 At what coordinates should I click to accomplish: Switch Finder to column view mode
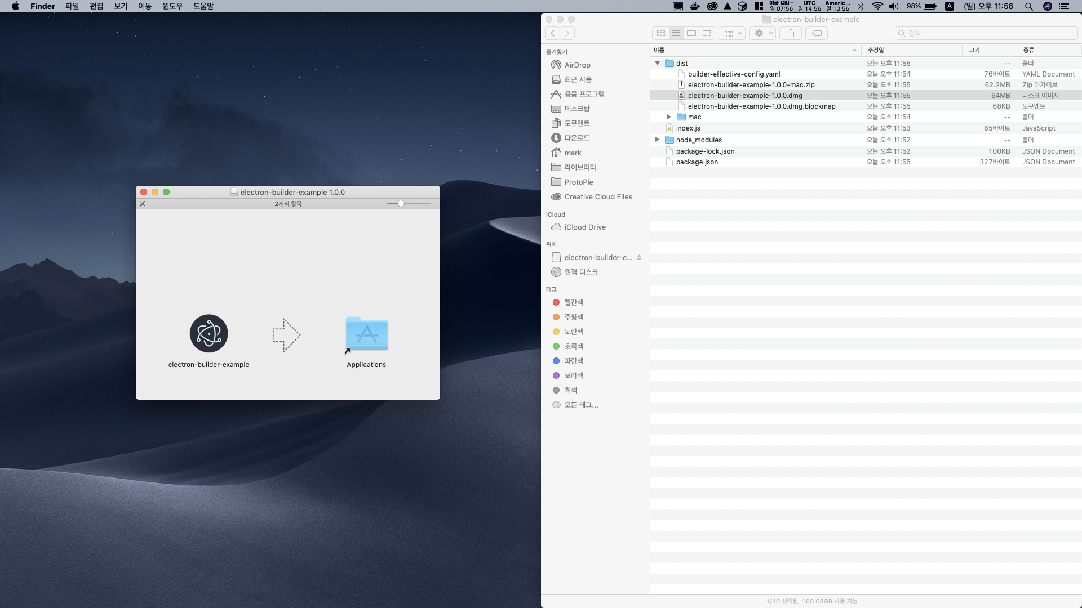(x=691, y=33)
